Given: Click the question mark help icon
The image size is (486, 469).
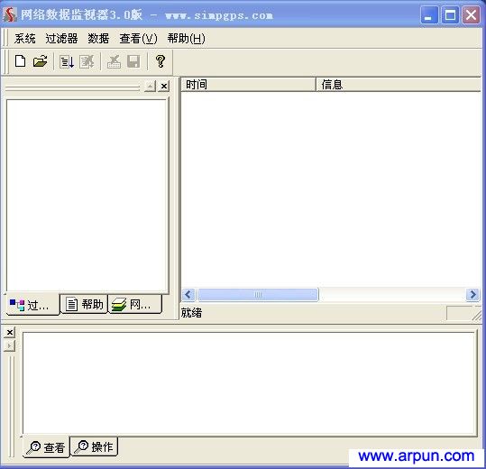Looking at the screenshot, I should (160, 61).
